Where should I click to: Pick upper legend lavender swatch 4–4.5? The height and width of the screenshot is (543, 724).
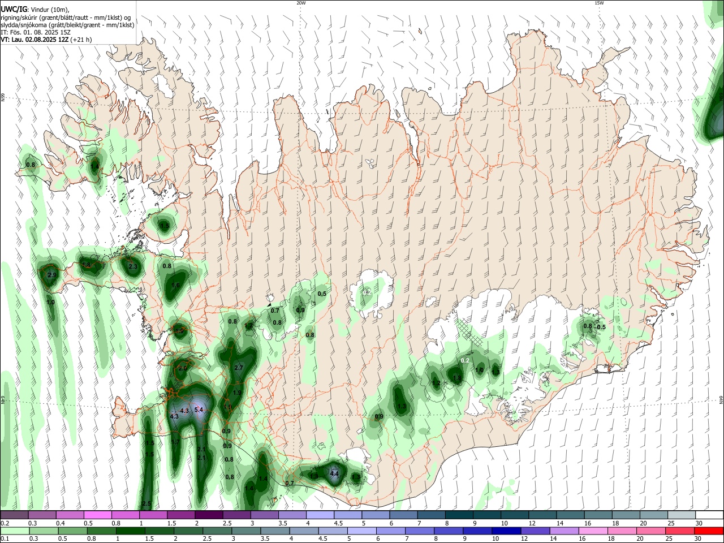tap(320, 515)
